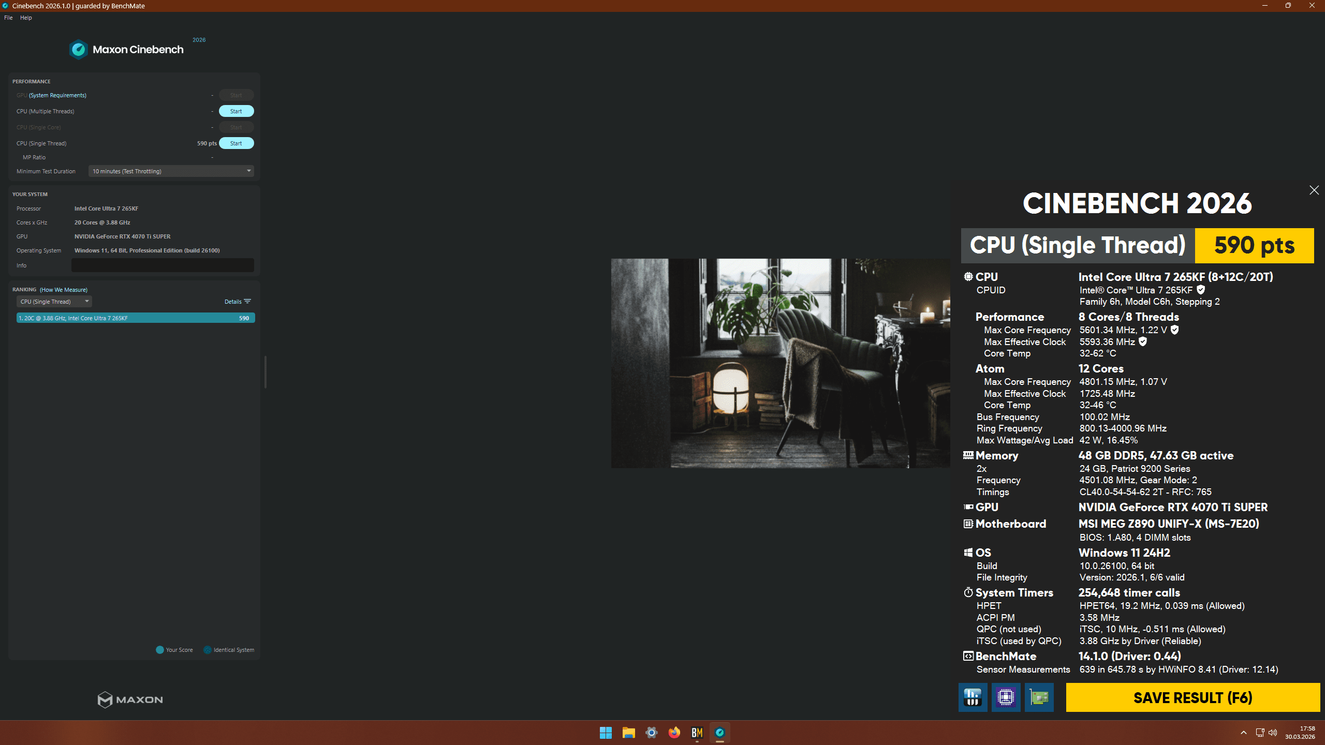Click the Maxon Cinebench logo at top left
This screenshot has height=745, width=1325.
point(126,49)
